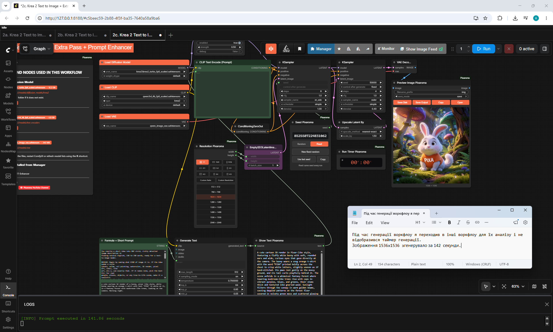Click Save Disk on Preview Image node
The height and width of the screenshot is (332, 553).
click(x=402, y=102)
